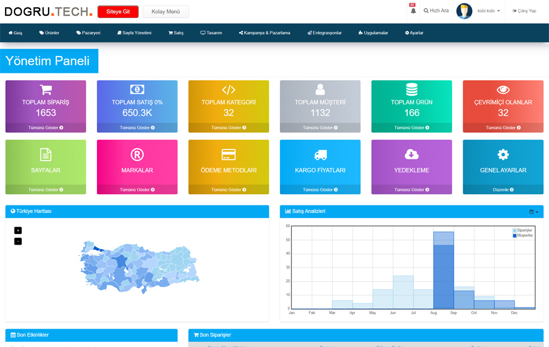Open the Entegrasyonlar menu

coord(324,33)
